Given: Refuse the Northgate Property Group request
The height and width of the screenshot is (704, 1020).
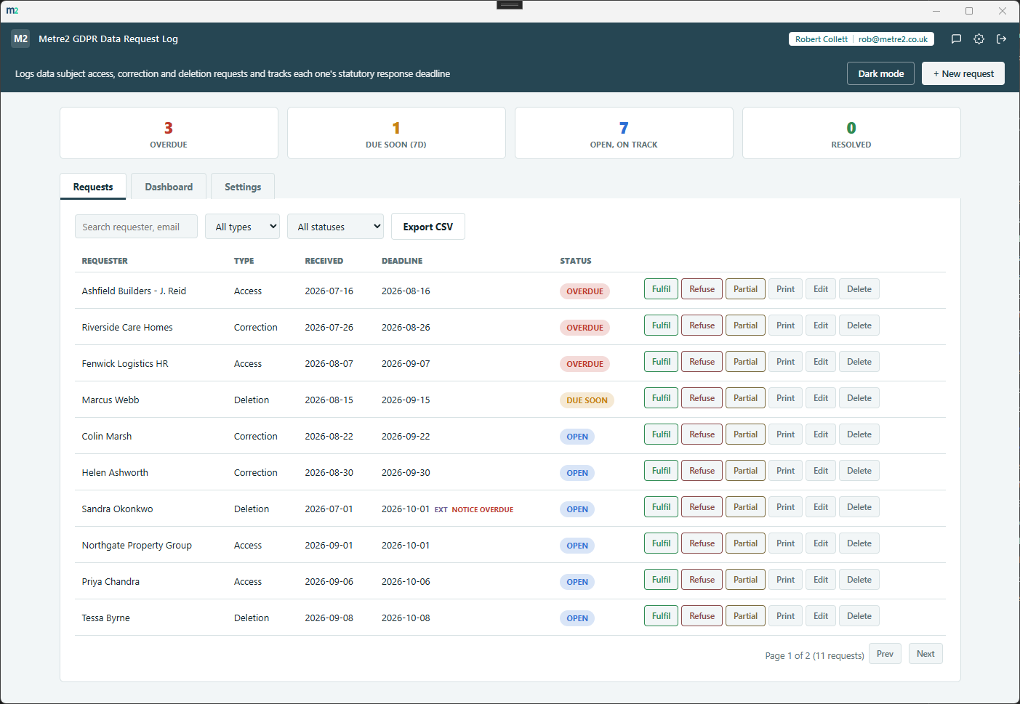Looking at the screenshot, I should (x=702, y=543).
